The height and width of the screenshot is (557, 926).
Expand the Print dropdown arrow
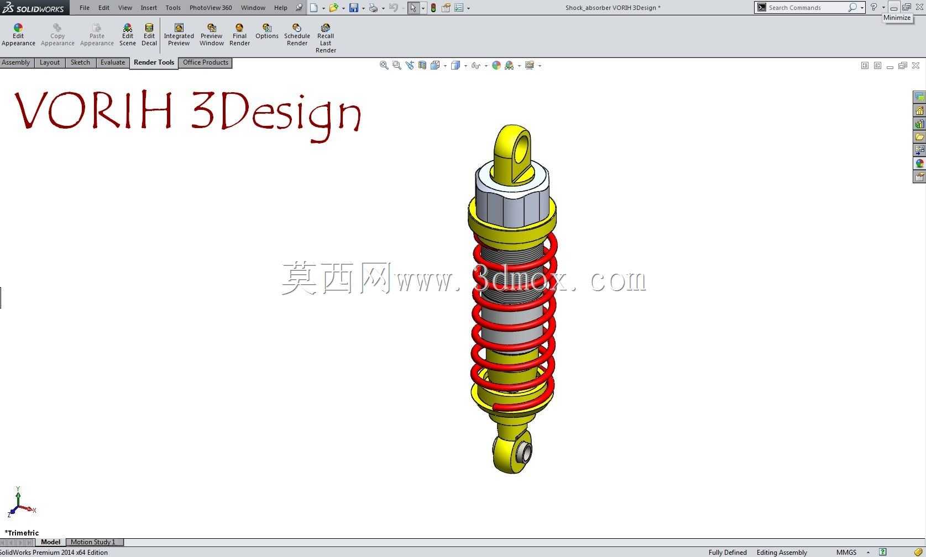[x=383, y=8]
